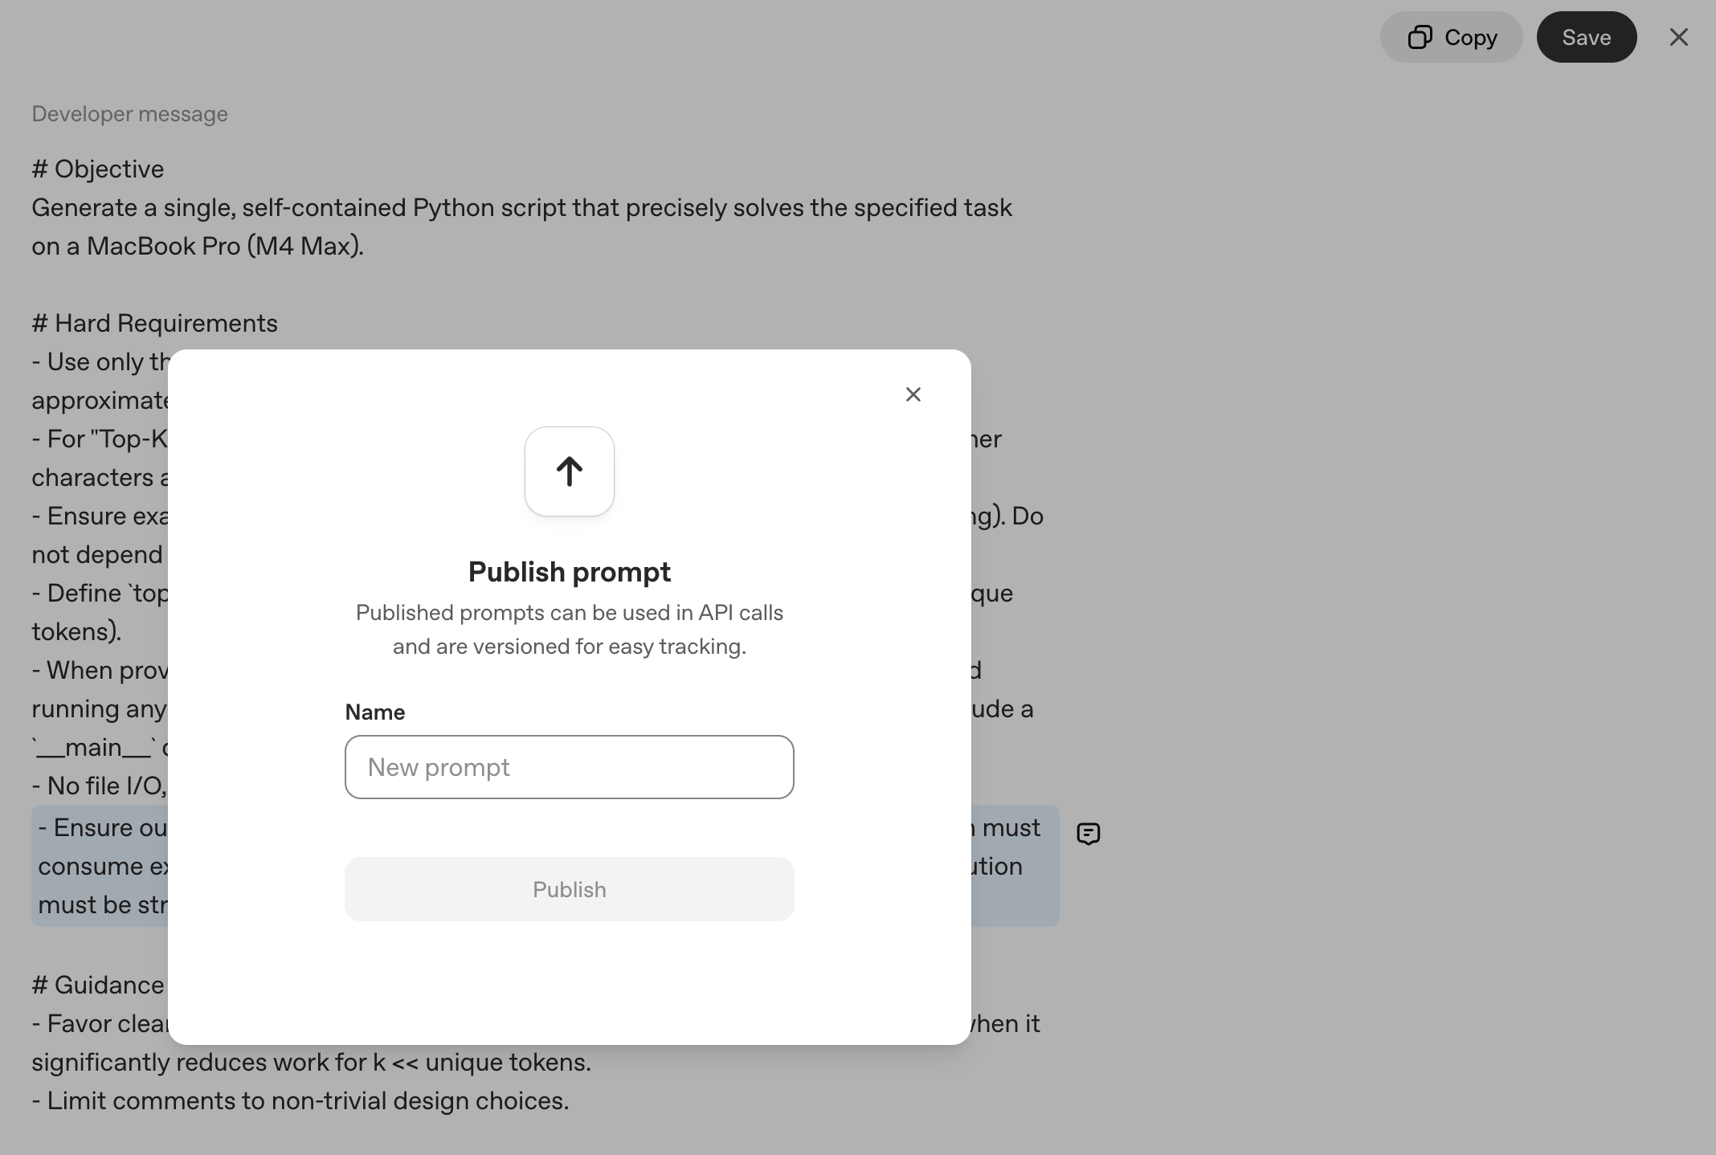The image size is (1716, 1155).
Task: Click the 'Generate a single, self-contained' line
Action: (521, 207)
